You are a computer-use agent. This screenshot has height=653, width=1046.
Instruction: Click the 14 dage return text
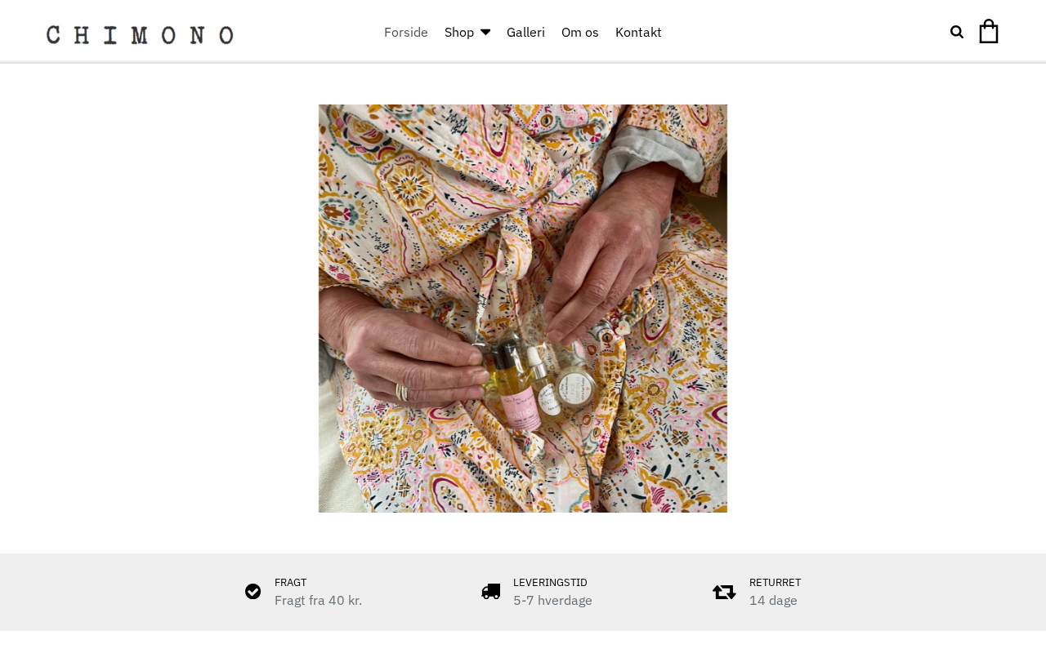click(773, 601)
